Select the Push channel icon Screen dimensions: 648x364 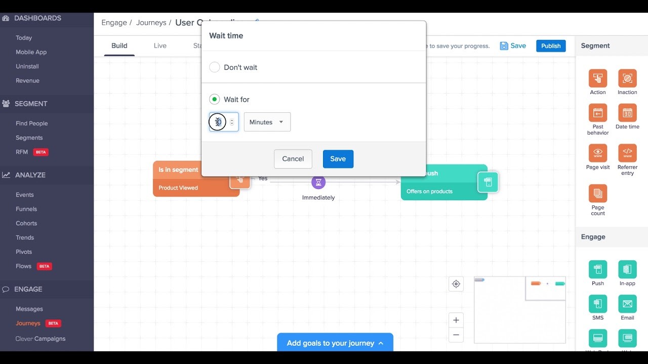tap(597, 269)
